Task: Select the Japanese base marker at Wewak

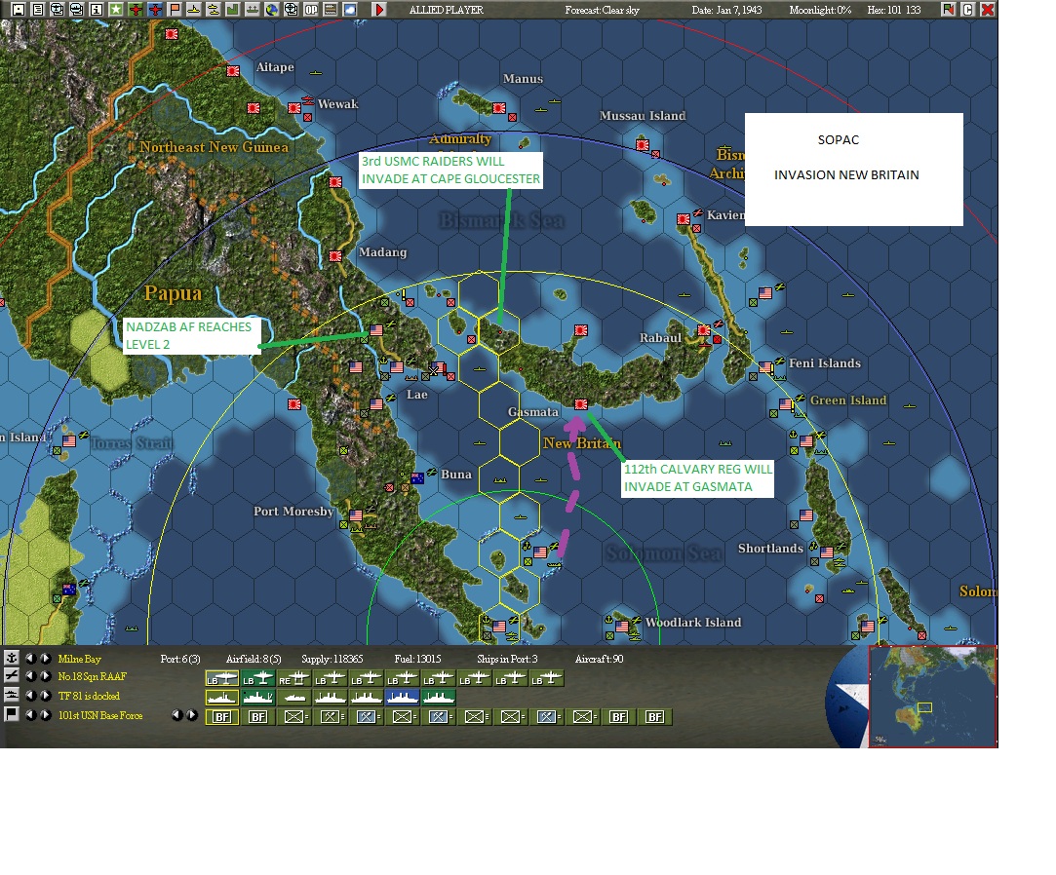Action: (294, 108)
